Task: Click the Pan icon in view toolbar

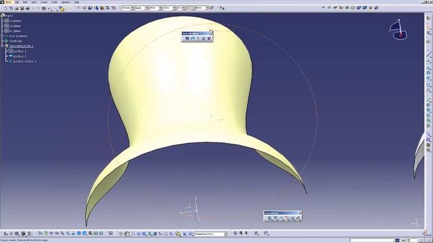Action: click(51, 234)
